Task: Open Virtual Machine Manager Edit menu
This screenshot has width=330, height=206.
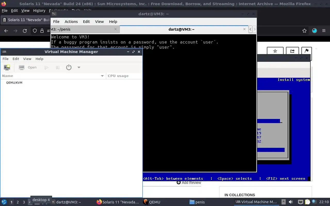Action: point(16,59)
